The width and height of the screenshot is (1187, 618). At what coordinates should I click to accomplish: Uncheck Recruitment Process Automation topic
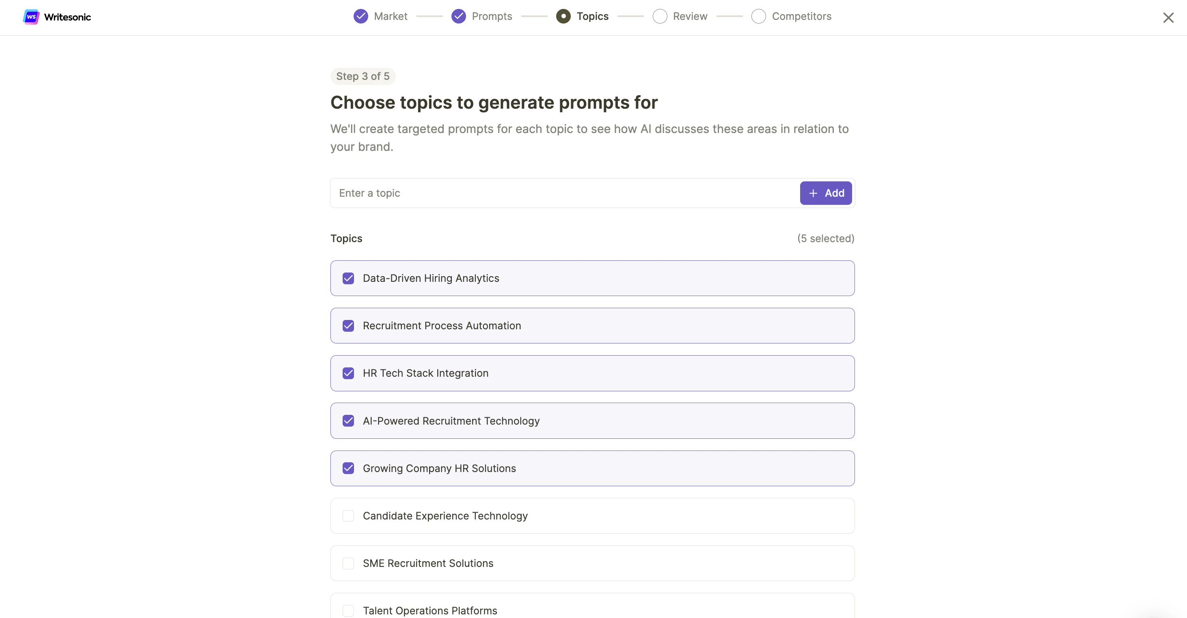[x=348, y=326]
